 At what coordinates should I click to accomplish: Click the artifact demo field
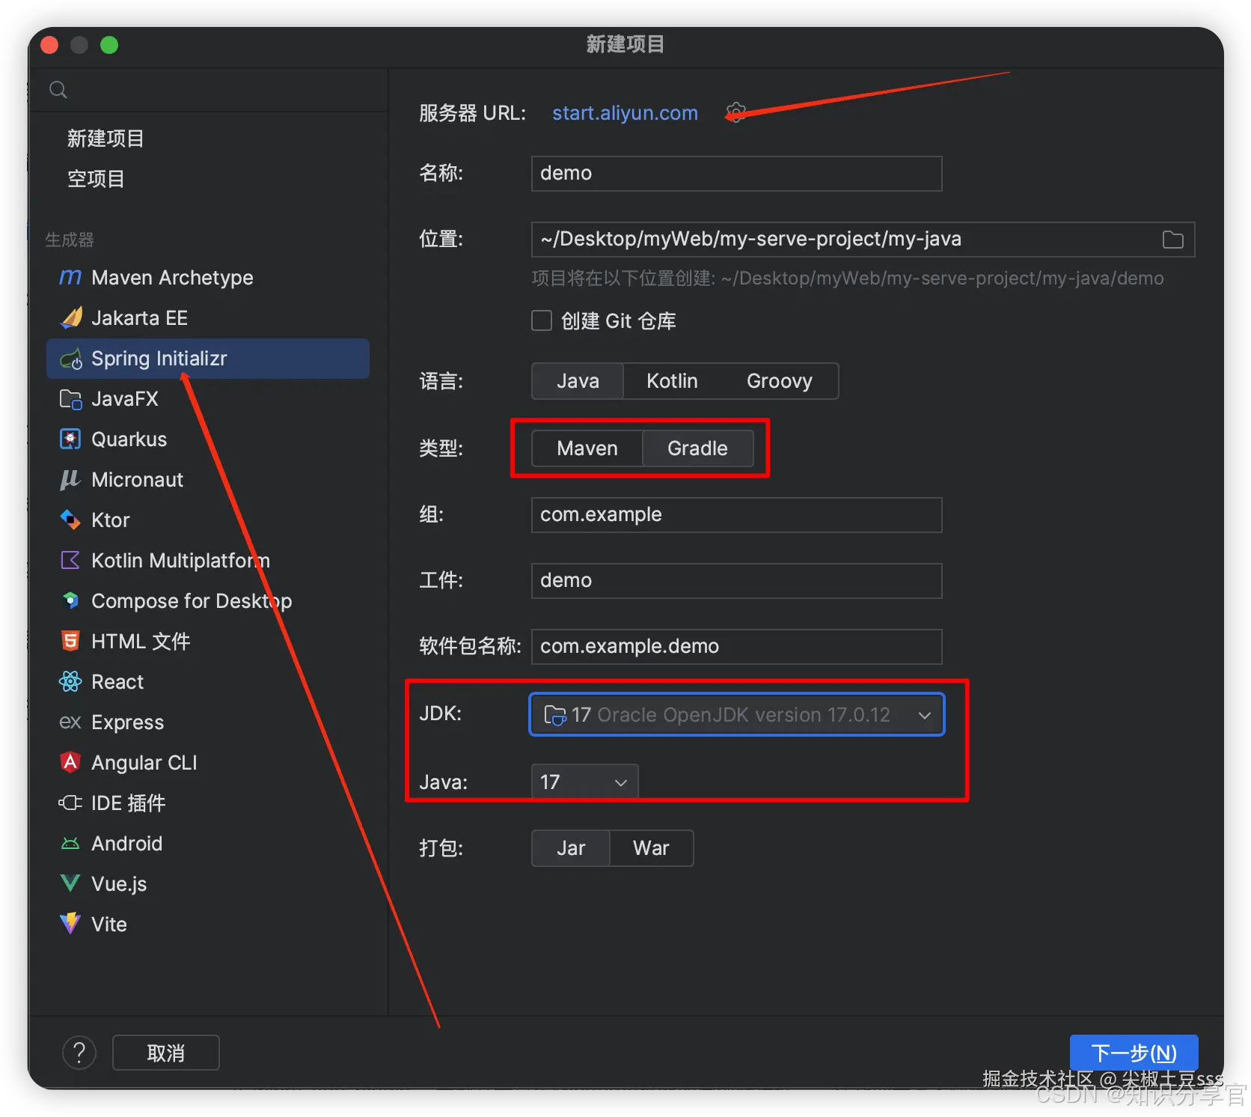(x=736, y=581)
